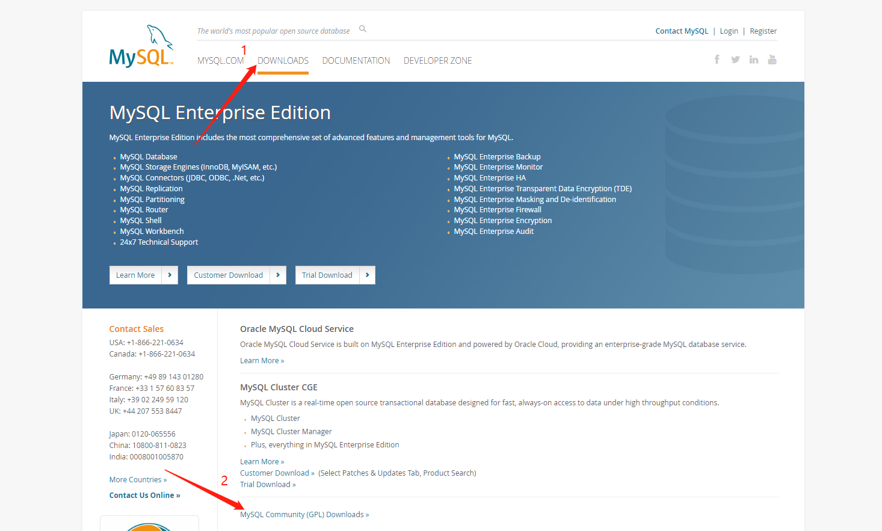Open MySQL Enterprise Audit link
The image size is (882, 531).
(494, 232)
